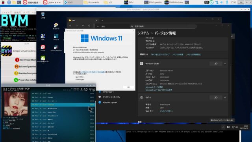Open the Microsoft サービス規約 link

[154, 87]
